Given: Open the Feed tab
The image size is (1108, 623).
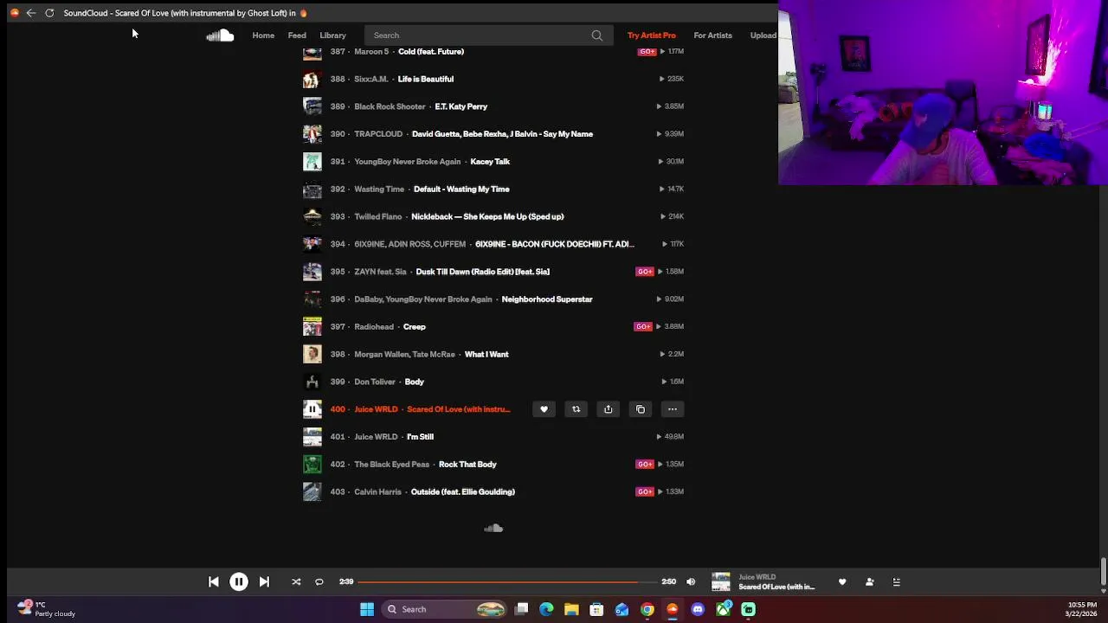Looking at the screenshot, I should [x=297, y=35].
